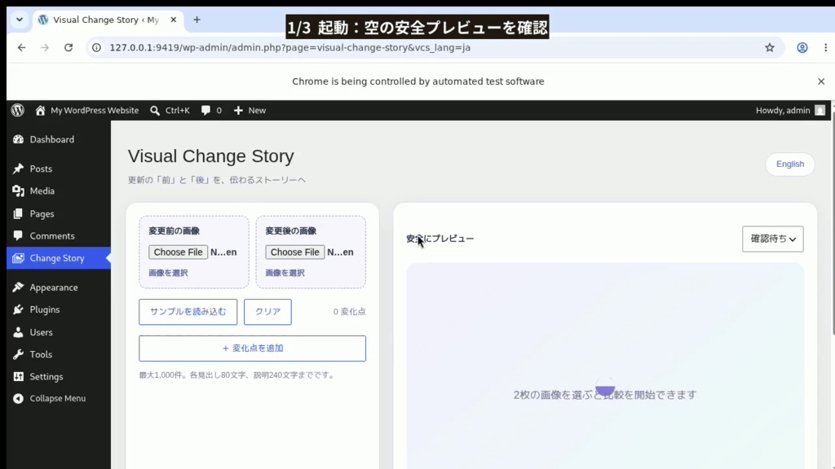Click the Change Story image icon

(x=18, y=258)
